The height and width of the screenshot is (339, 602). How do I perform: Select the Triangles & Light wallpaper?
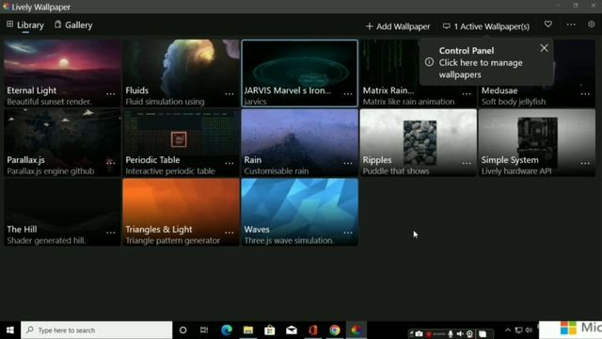pyautogui.click(x=181, y=212)
